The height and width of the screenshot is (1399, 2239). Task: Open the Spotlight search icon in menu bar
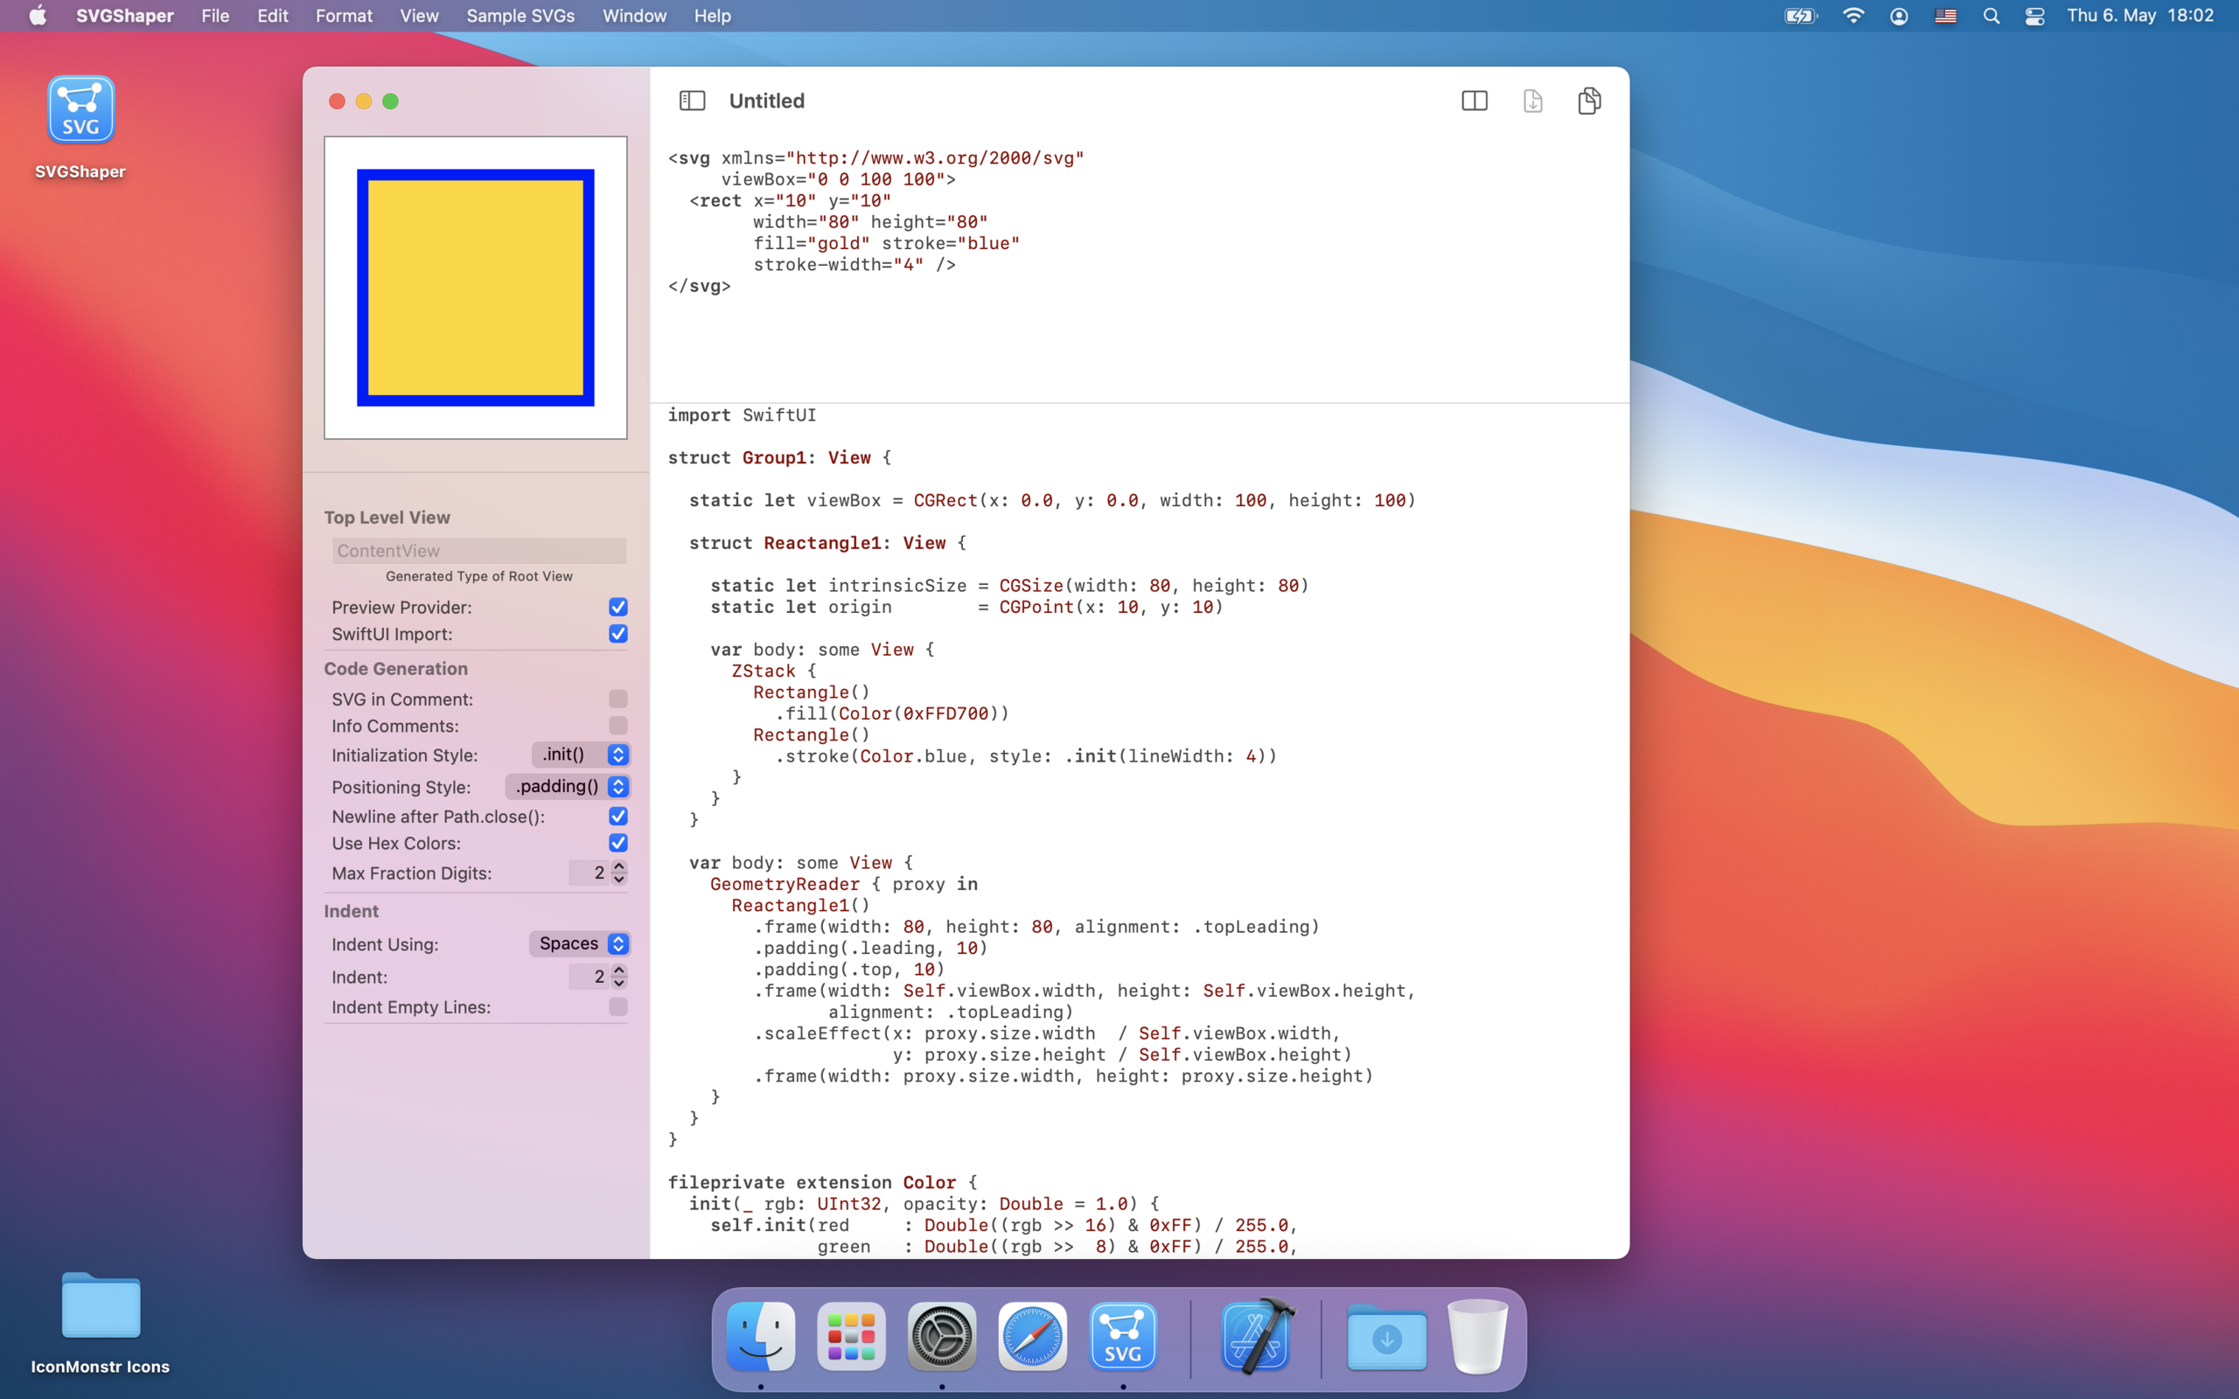1991,16
